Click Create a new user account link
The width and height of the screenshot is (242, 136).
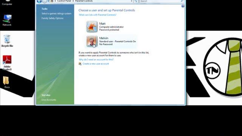[x=96, y=64]
